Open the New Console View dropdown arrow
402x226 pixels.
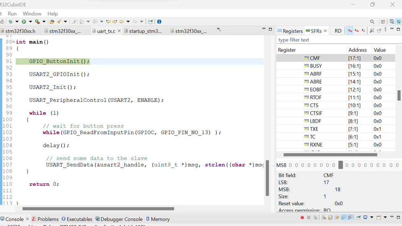(x=385, y=218)
